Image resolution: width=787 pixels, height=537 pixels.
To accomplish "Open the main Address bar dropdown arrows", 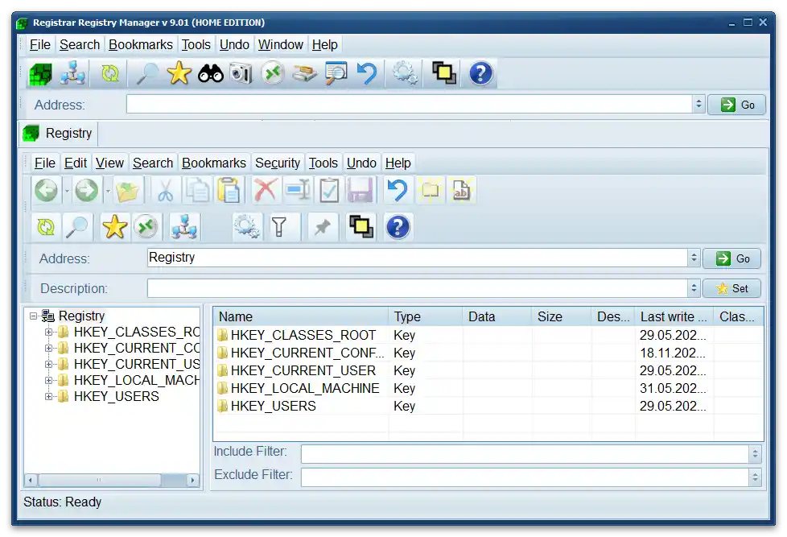I will tap(698, 105).
